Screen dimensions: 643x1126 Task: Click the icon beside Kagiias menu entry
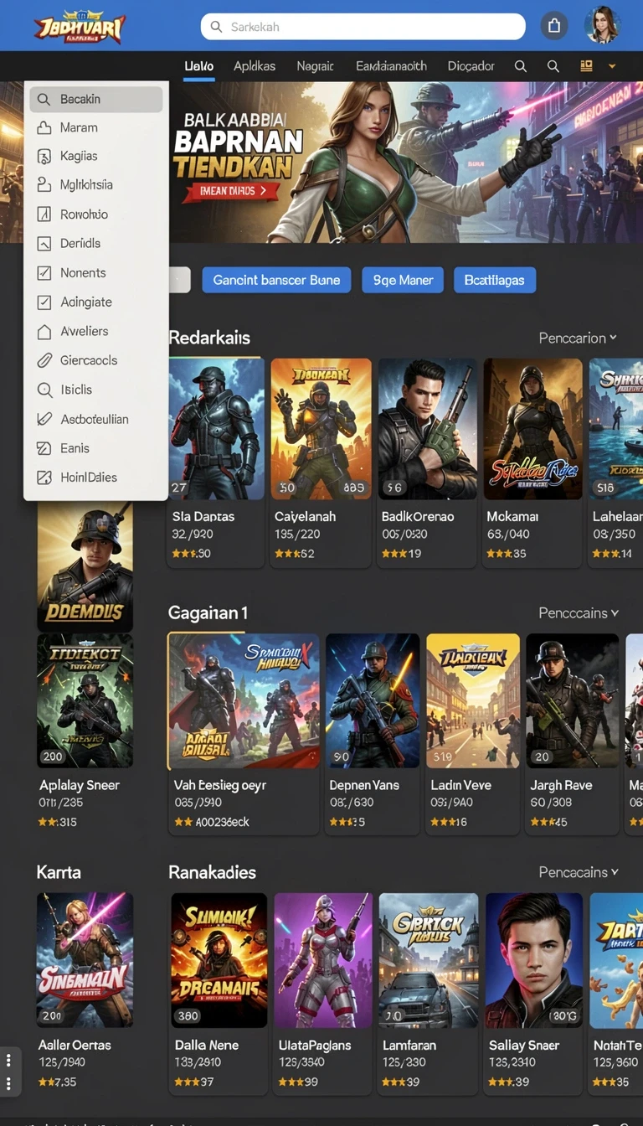coord(44,156)
